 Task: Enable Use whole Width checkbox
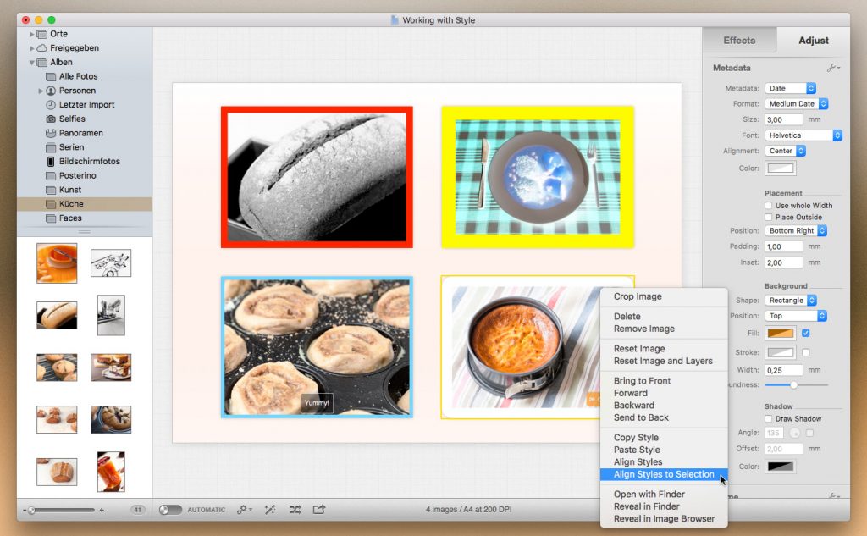(x=769, y=205)
